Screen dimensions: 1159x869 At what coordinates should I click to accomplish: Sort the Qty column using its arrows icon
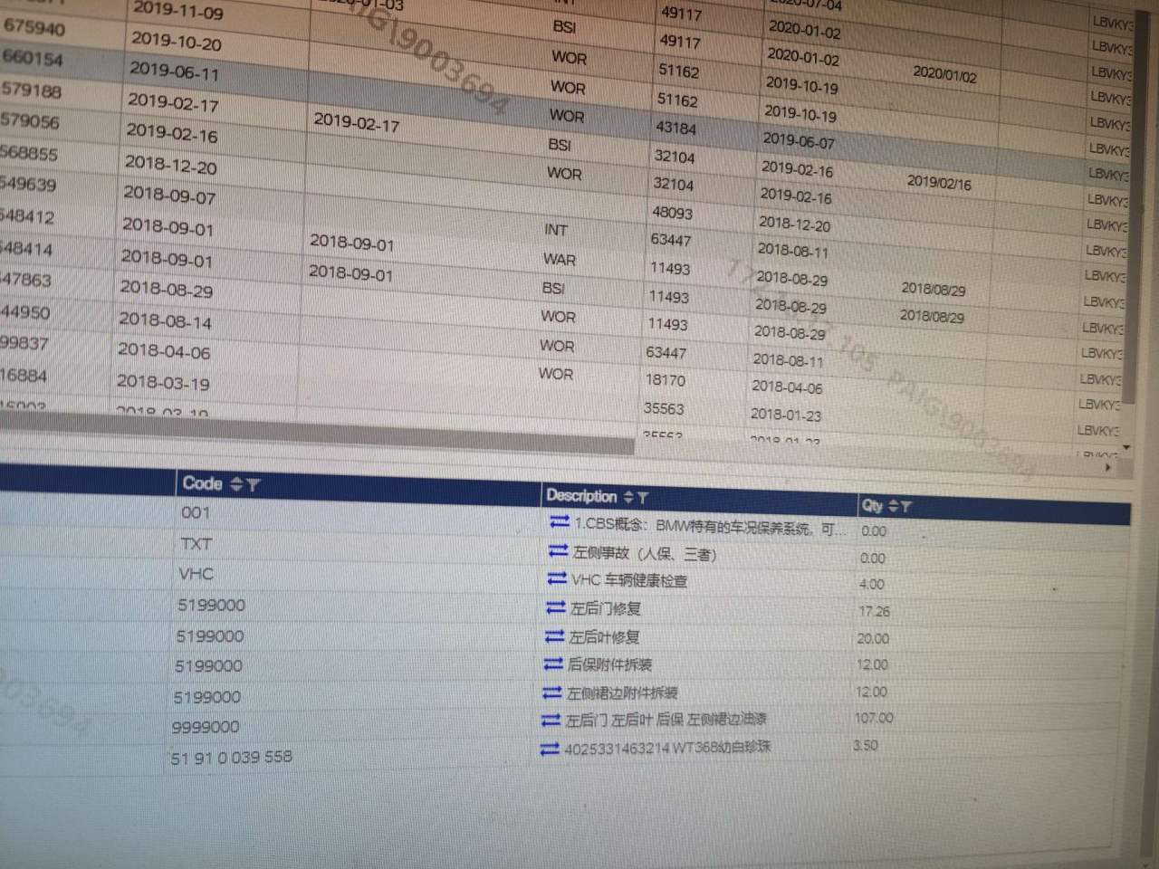893,506
